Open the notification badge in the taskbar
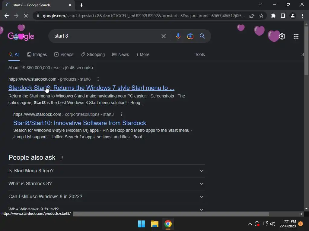Image resolution: width=309 pixels, height=231 pixels. tap(301, 224)
